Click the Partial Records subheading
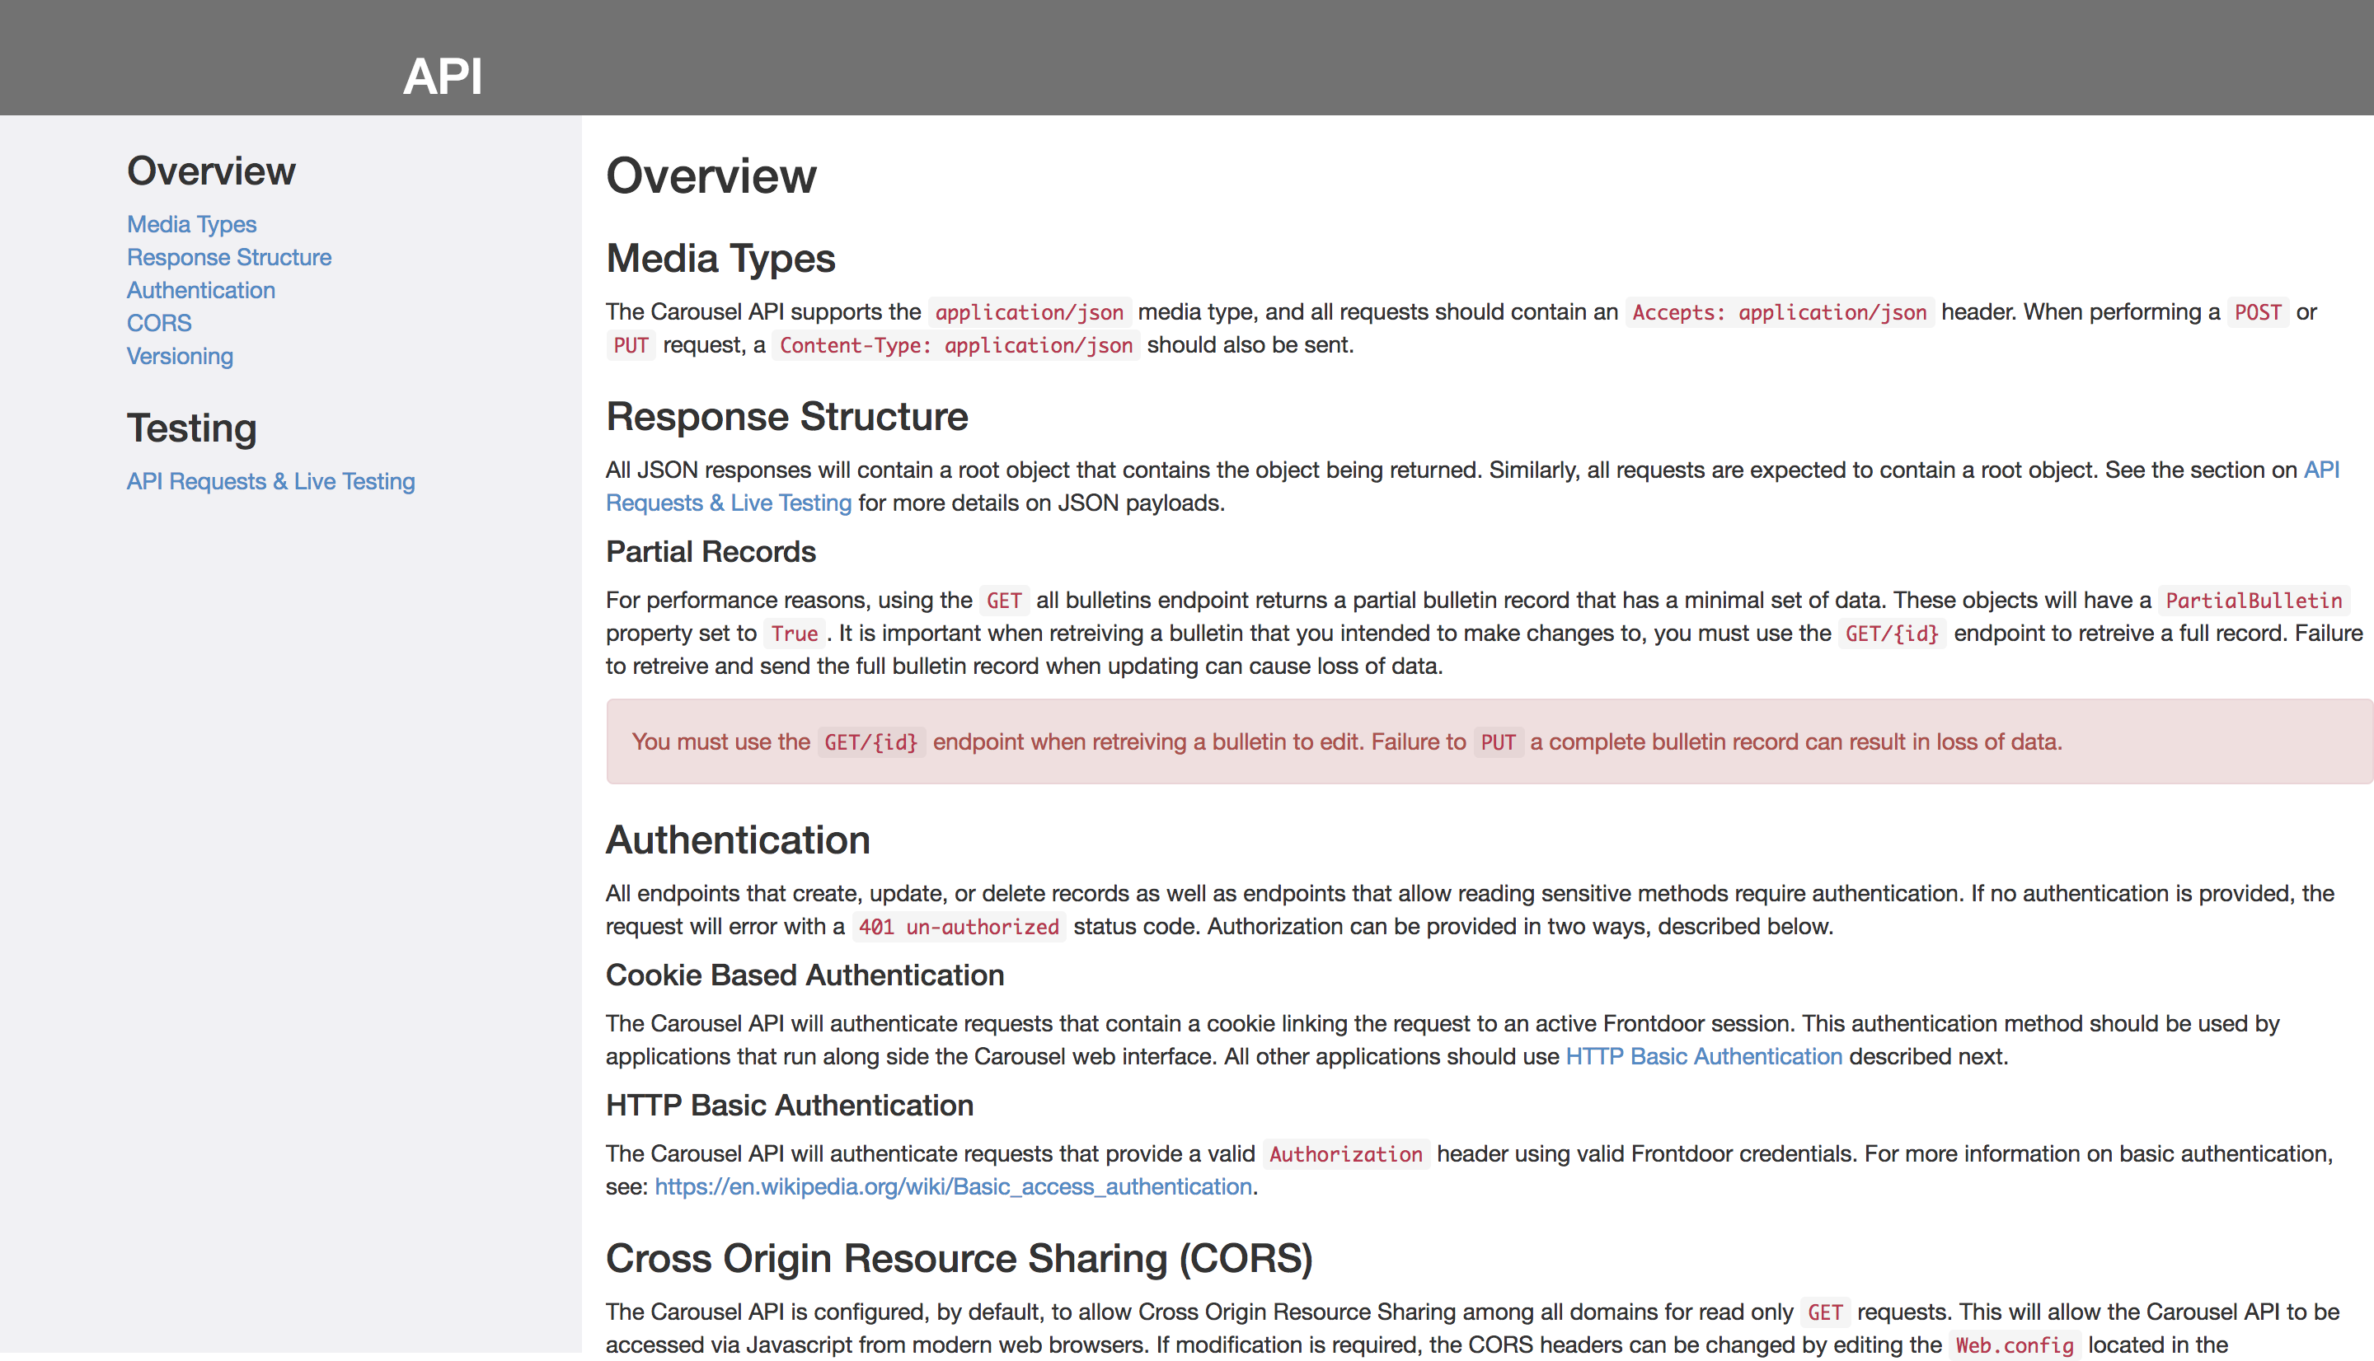This screenshot has height=1361, width=2374. (x=711, y=551)
